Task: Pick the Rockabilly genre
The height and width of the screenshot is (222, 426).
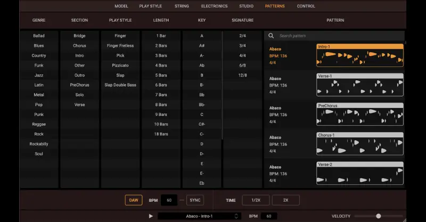Action: (x=39, y=144)
